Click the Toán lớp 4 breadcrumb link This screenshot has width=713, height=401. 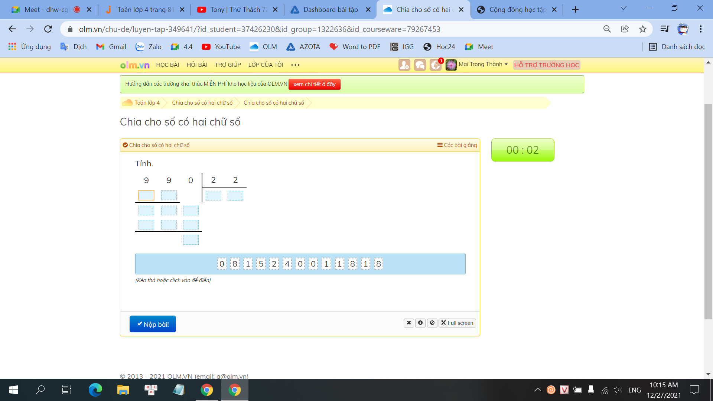click(147, 103)
